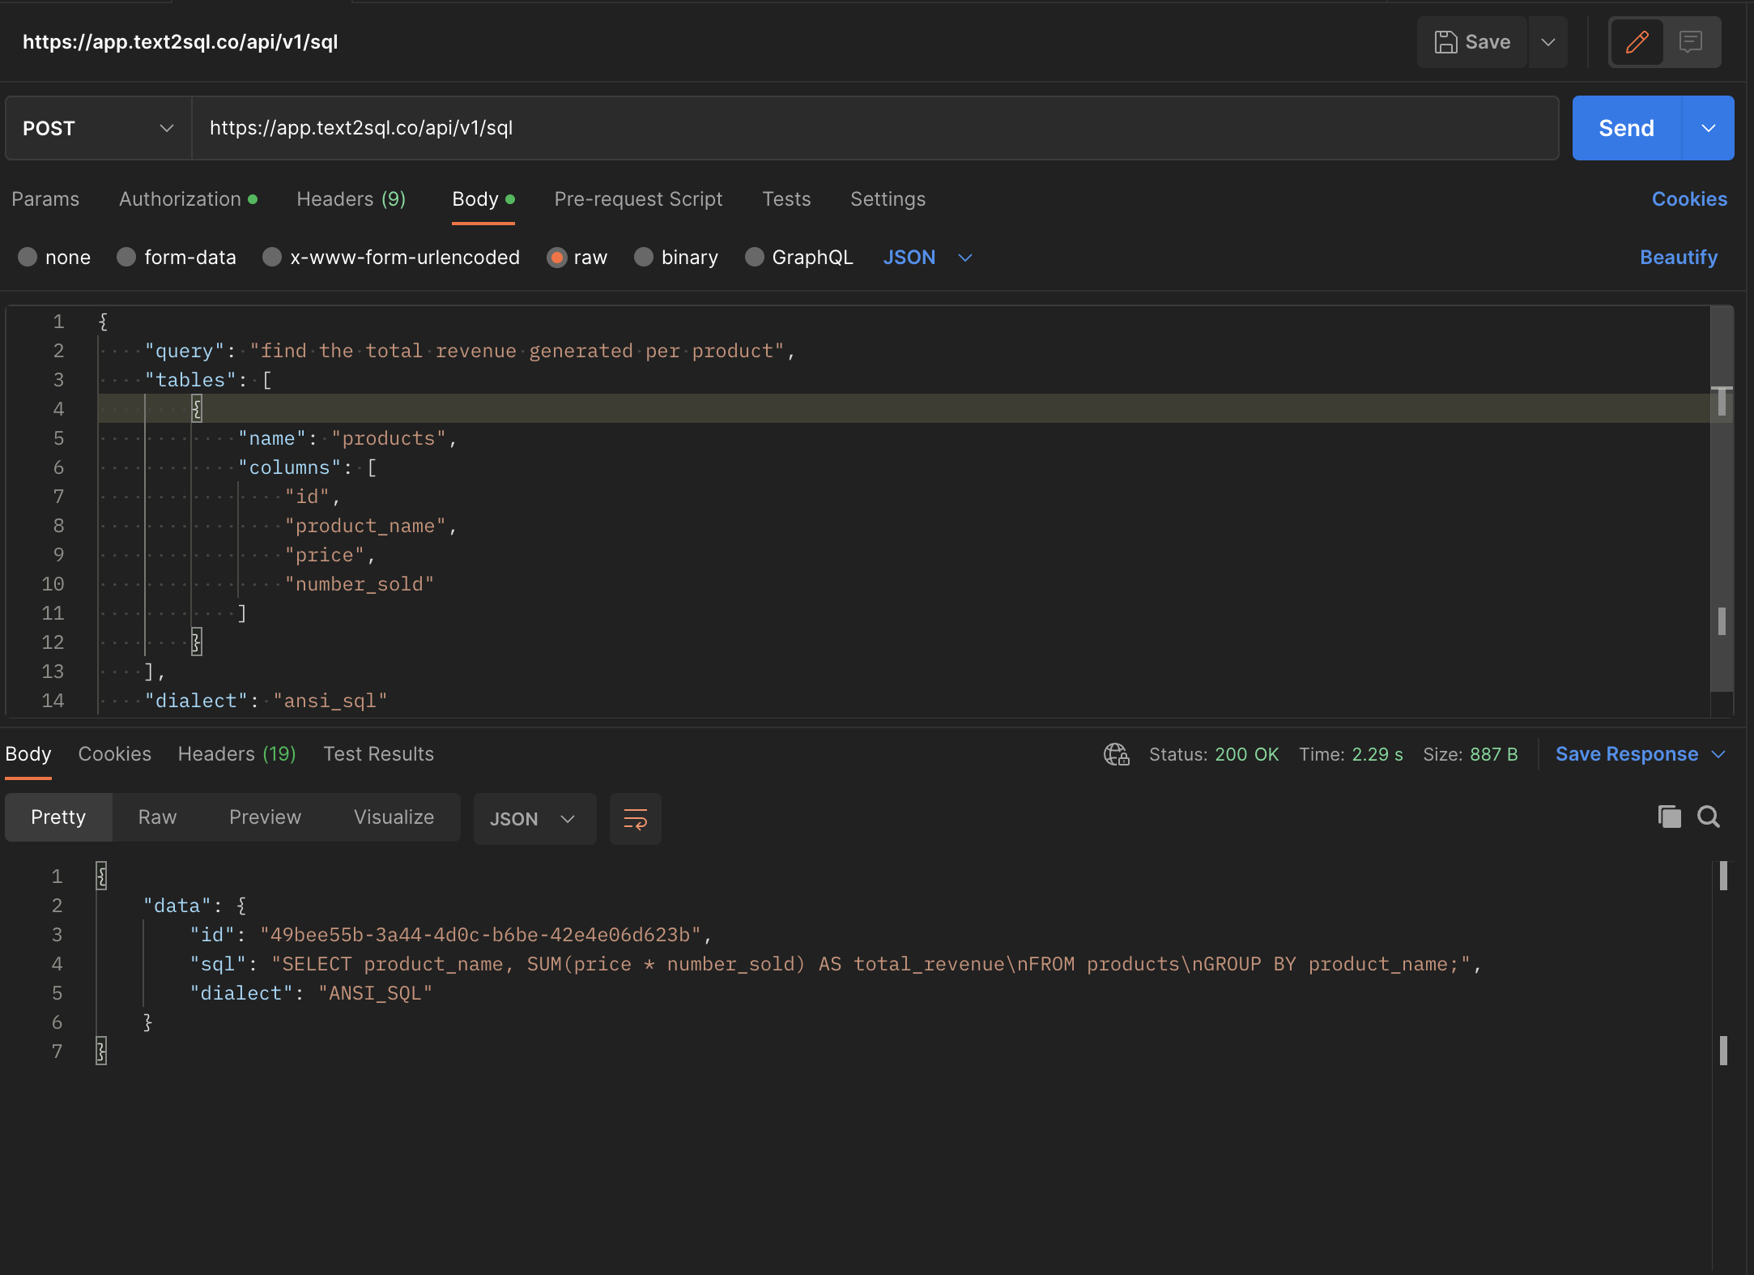1754x1275 pixels.
Task: Click the request URL input field
Action: [875, 128]
